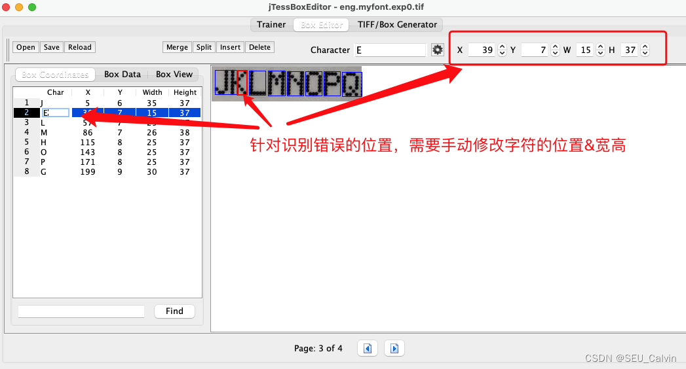Viewport: 686px width, 369px height.
Task: Click the H value spinner field
Action: [630, 50]
